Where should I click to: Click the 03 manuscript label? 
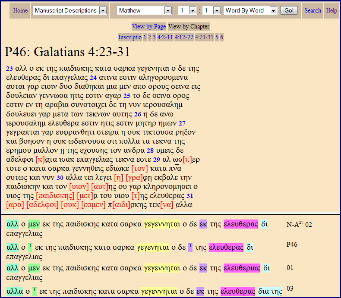pos(290,289)
